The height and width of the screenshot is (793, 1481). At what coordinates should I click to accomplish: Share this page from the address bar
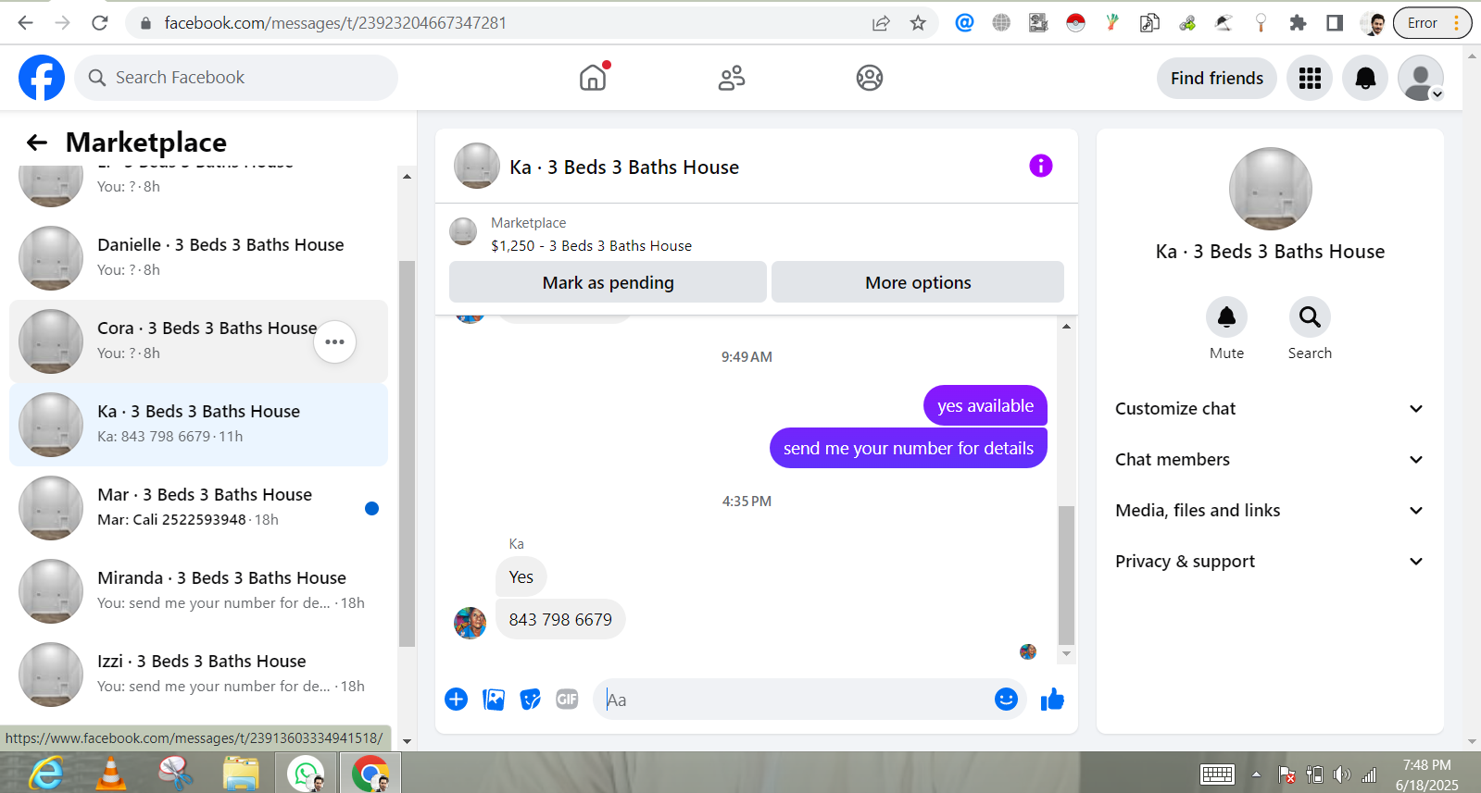(881, 23)
